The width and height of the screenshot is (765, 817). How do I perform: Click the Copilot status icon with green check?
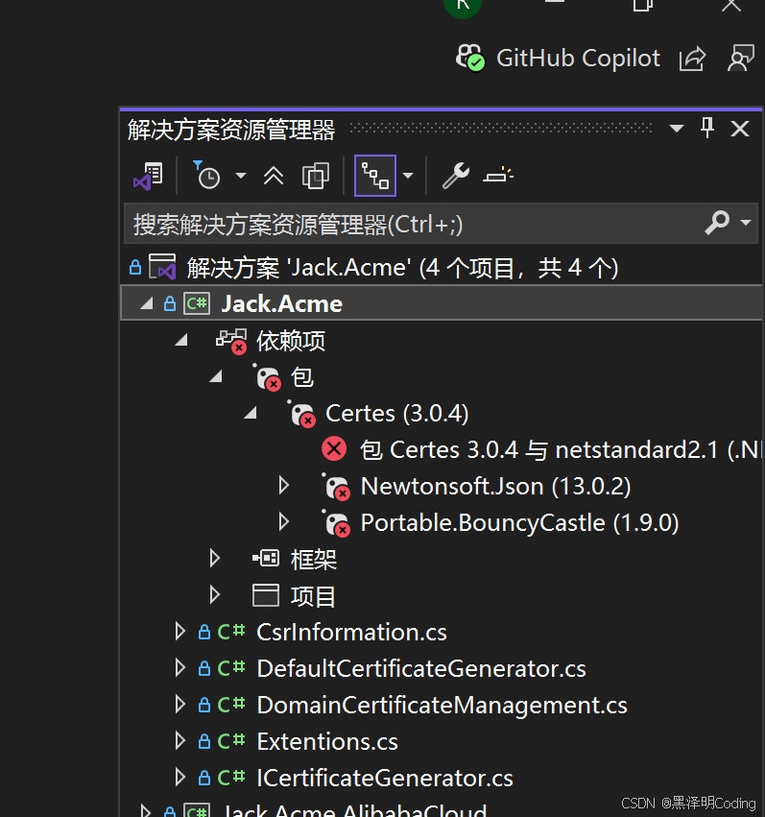(470, 58)
